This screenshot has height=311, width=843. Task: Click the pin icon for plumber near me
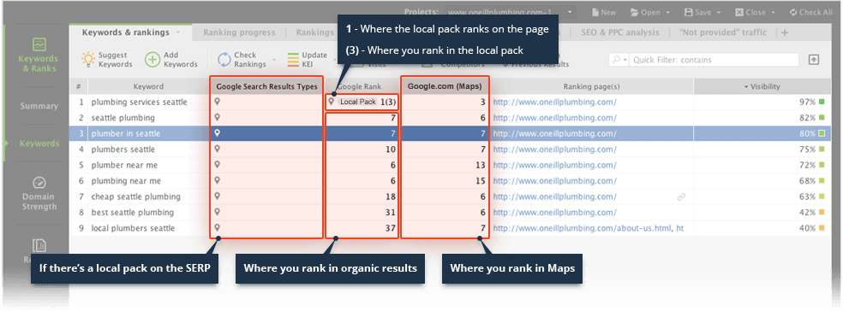[x=217, y=165]
